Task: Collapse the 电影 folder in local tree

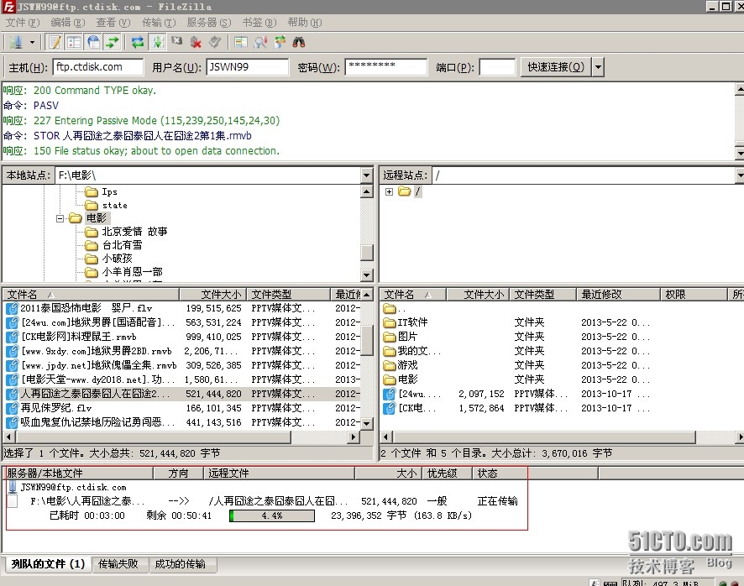Action: (60, 218)
